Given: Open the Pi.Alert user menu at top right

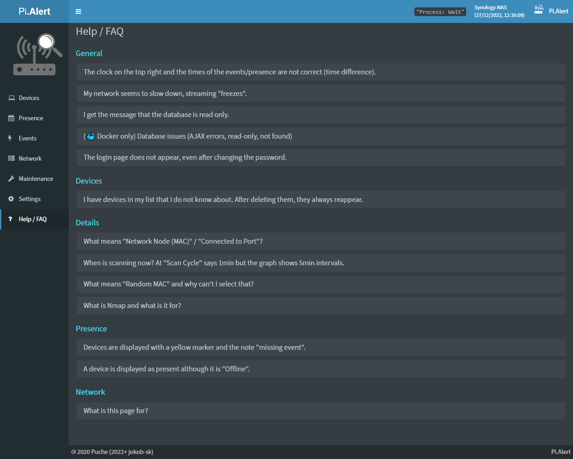Looking at the screenshot, I should point(551,11).
